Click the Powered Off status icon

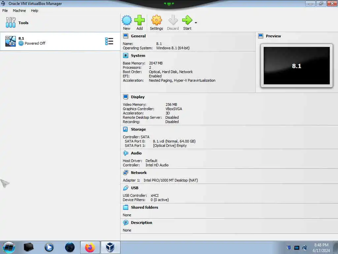coord(21,43)
